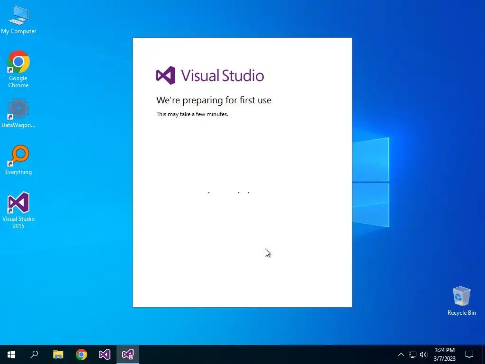Open File Explorer from the taskbar

pyautogui.click(x=58, y=355)
